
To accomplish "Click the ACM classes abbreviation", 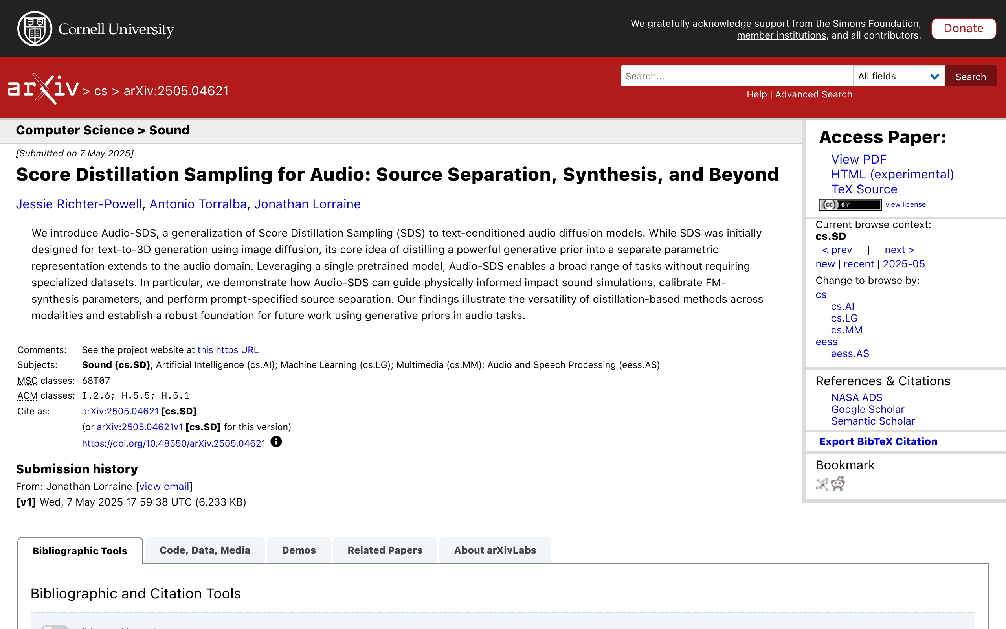I will tap(28, 395).
